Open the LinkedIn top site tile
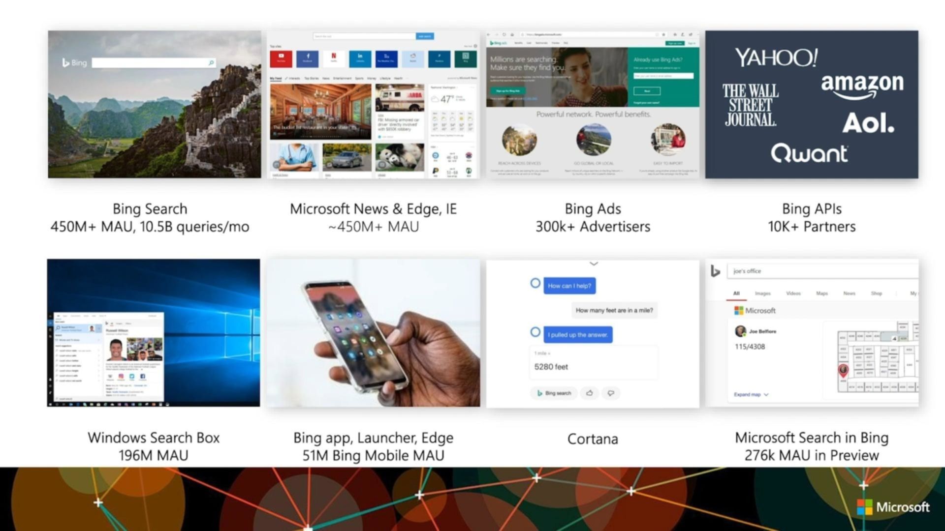 pos(360,59)
